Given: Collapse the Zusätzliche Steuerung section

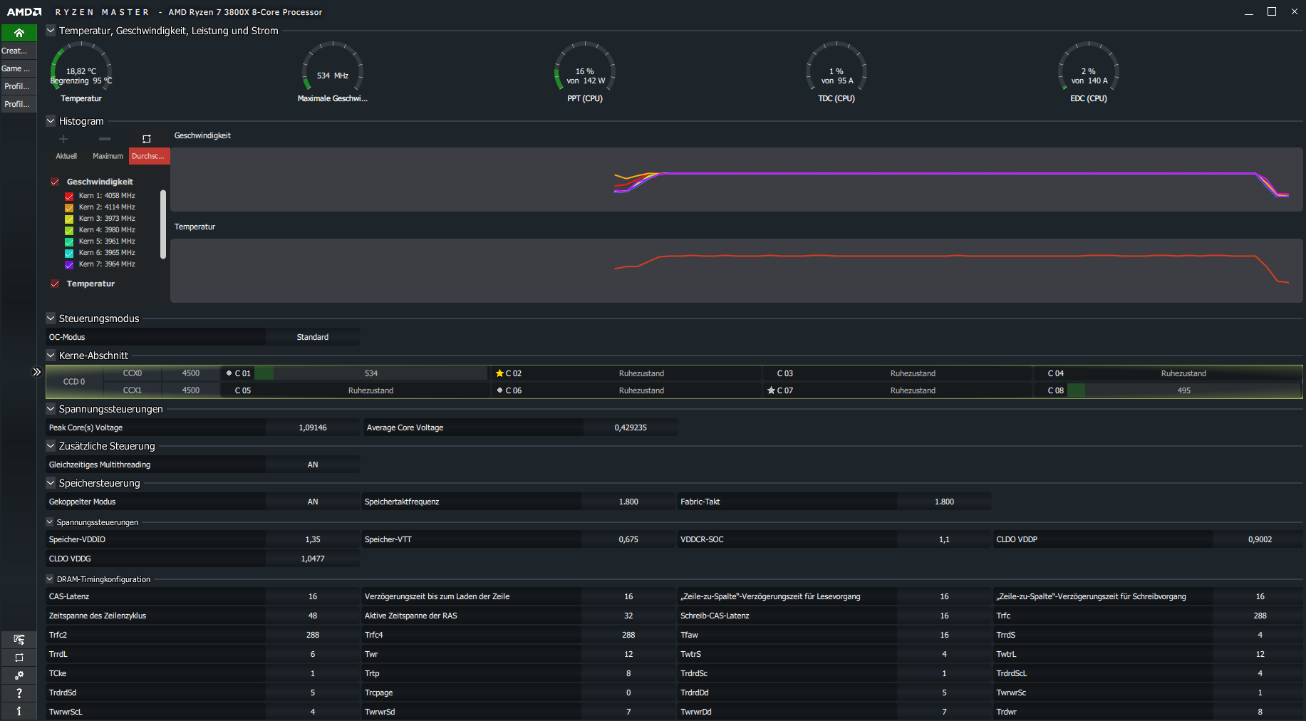Looking at the screenshot, I should (51, 446).
